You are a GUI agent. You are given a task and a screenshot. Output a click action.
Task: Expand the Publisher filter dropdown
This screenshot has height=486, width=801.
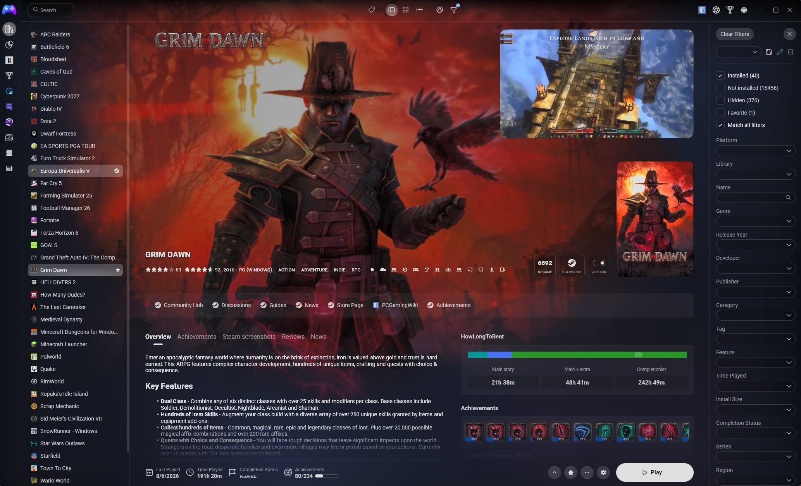pos(756,292)
